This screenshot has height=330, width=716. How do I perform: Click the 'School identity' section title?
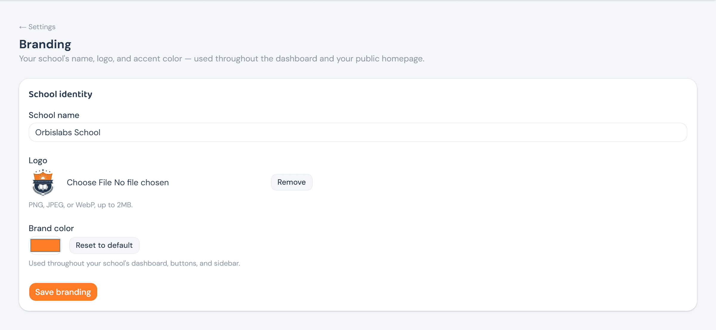60,94
